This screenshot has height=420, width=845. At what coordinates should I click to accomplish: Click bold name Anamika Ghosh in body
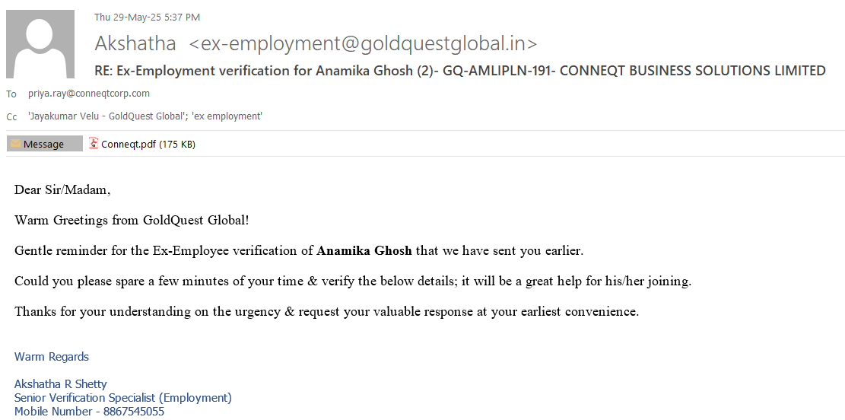[x=364, y=250]
